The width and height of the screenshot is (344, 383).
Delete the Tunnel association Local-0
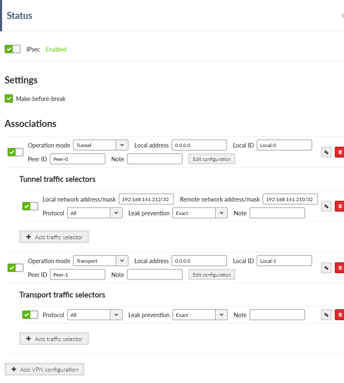tap(340, 152)
